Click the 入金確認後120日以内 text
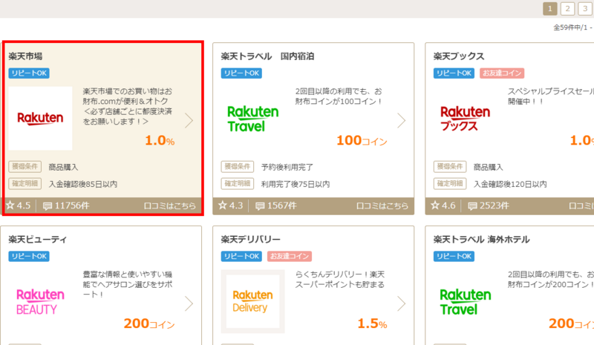 (510, 184)
